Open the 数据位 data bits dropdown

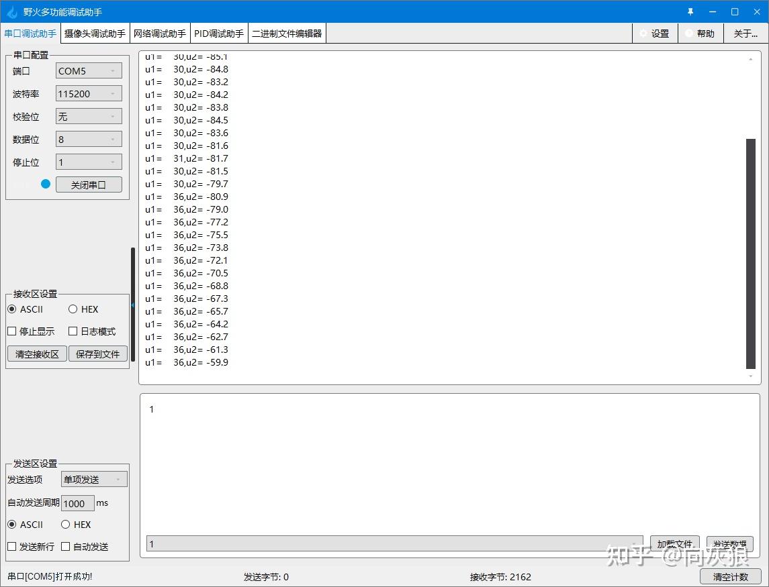click(x=88, y=139)
